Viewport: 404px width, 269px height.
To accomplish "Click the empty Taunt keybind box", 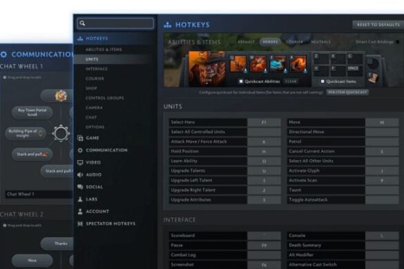I will pyautogui.click(x=382, y=190).
